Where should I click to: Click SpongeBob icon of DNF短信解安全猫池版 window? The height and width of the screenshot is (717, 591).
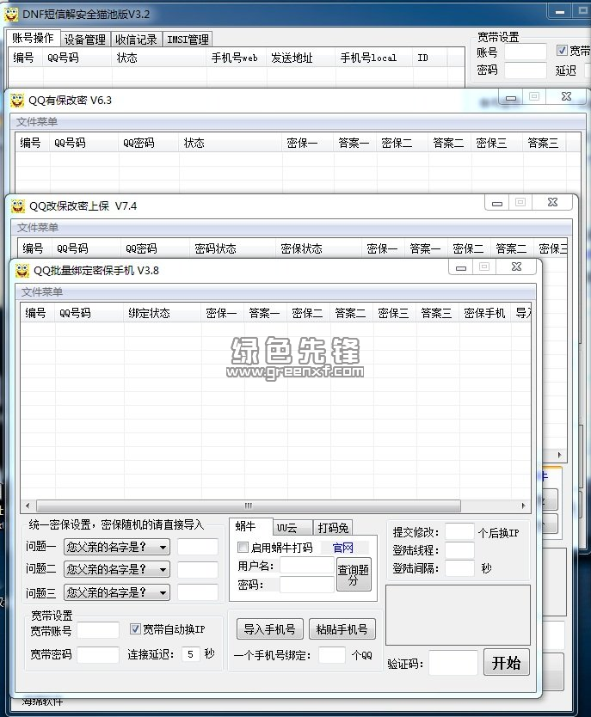click(11, 14)
